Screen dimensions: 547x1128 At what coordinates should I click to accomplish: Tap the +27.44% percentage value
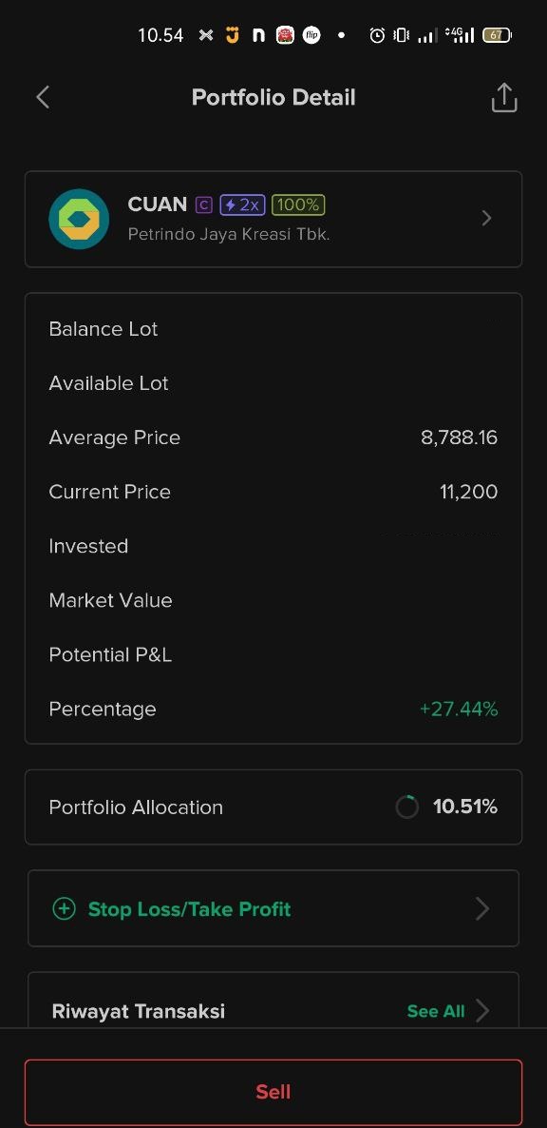(x=459, y=709)
